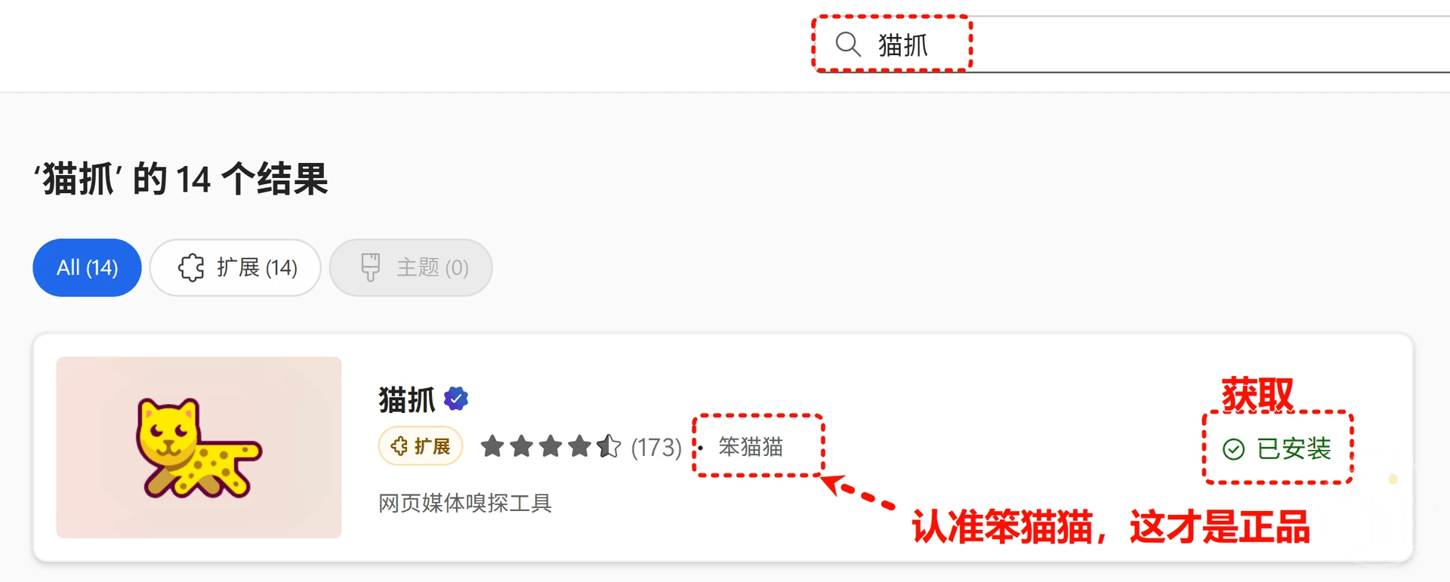Click the puzzle piece icon in 扩展 (14)
Image resolution: width=1450 pixels, height=582 pixels.
pyautogui.click(x=191, y=267)
